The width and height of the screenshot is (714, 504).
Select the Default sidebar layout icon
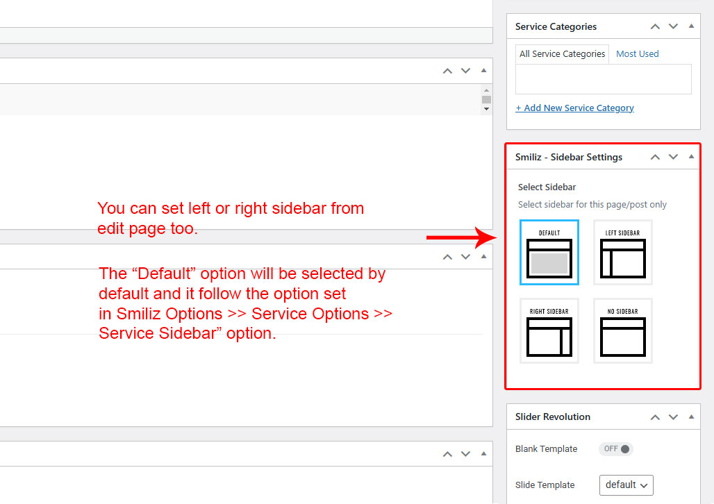(x=549, y=252)
